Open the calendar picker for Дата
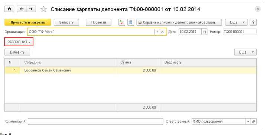This screenshot has height=135, width=267. (x=204, y=32)
